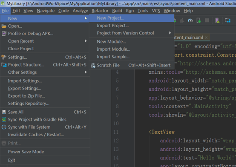
Task: Click Attach debugger to Android process icon
Action: [x=199, y=20]
